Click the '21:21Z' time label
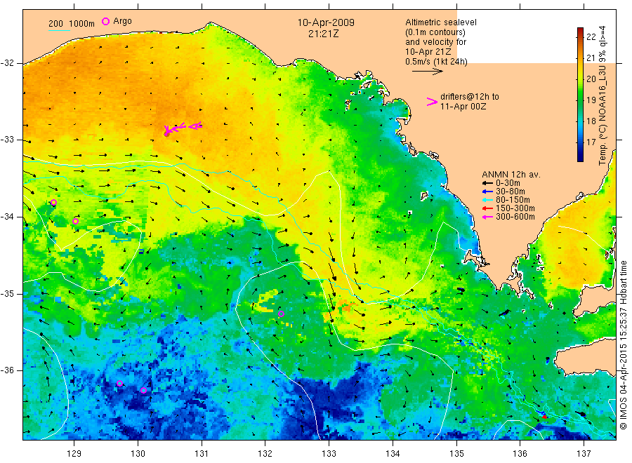The width and height of the screenshot is (632, 463). tap(323, 34)
